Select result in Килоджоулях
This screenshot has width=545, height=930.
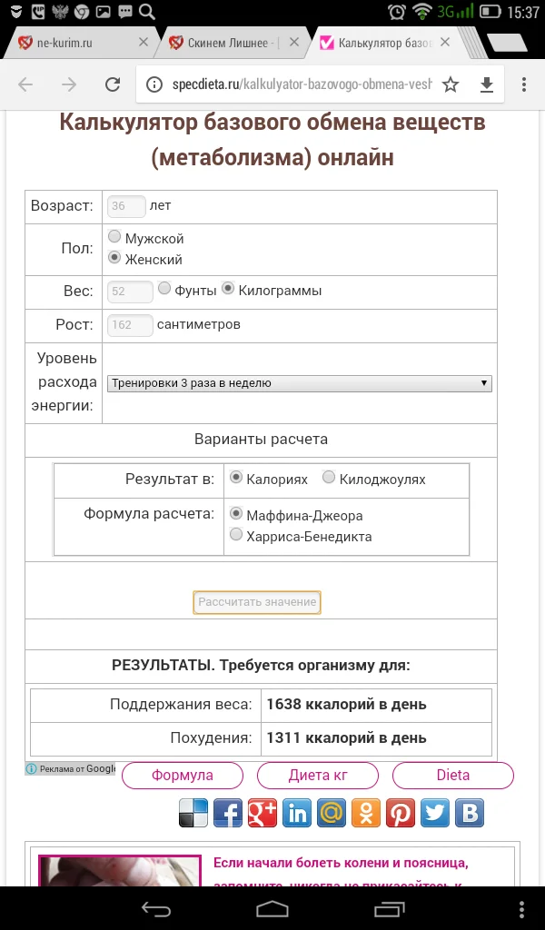[x=327, y=479]
